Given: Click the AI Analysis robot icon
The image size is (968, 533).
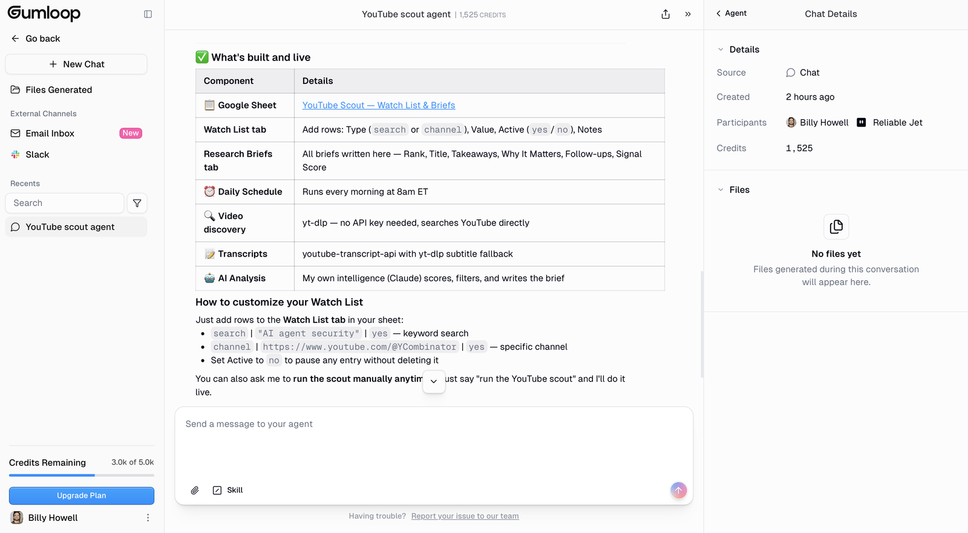Looking at the screenshot, I should [x=209, y=278].
